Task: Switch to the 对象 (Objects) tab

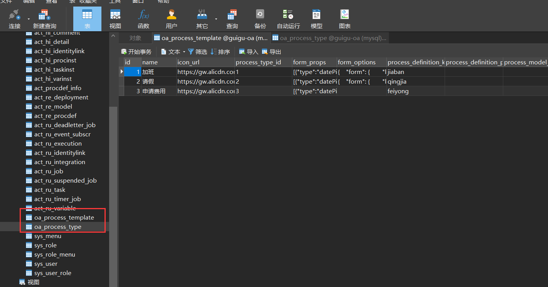Action: 135,38
